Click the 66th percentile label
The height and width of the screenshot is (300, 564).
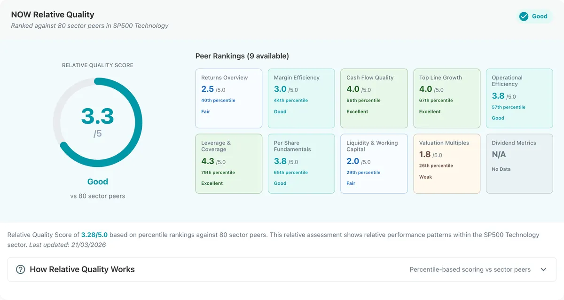pyautogui.click(x=363, y=100)
